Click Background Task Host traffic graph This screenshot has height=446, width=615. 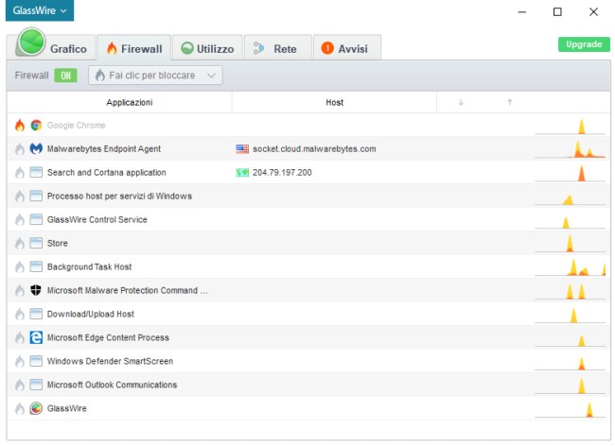pyautogui.click(x=570, y=267)
